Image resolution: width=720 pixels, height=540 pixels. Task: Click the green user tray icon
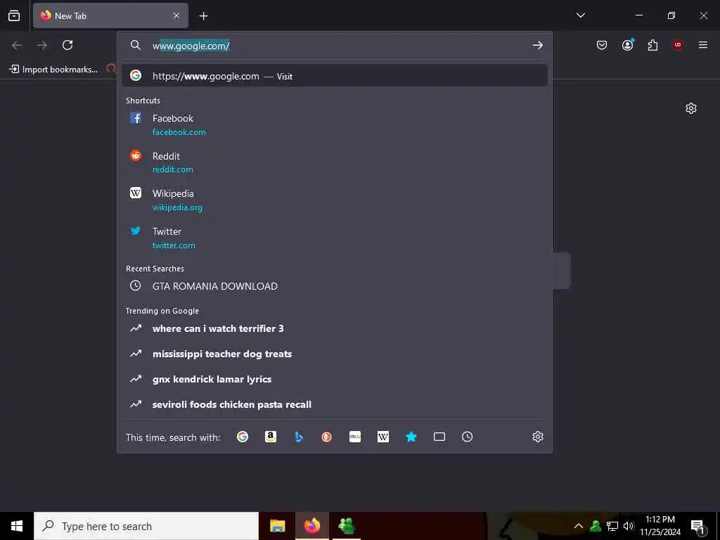tap(596, 526)
